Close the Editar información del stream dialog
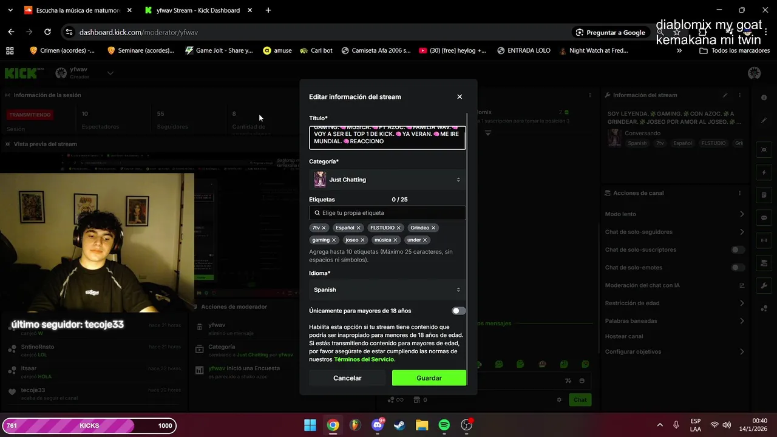The width and height of the screenshot is (777, 437). click(x=460, y=97)
